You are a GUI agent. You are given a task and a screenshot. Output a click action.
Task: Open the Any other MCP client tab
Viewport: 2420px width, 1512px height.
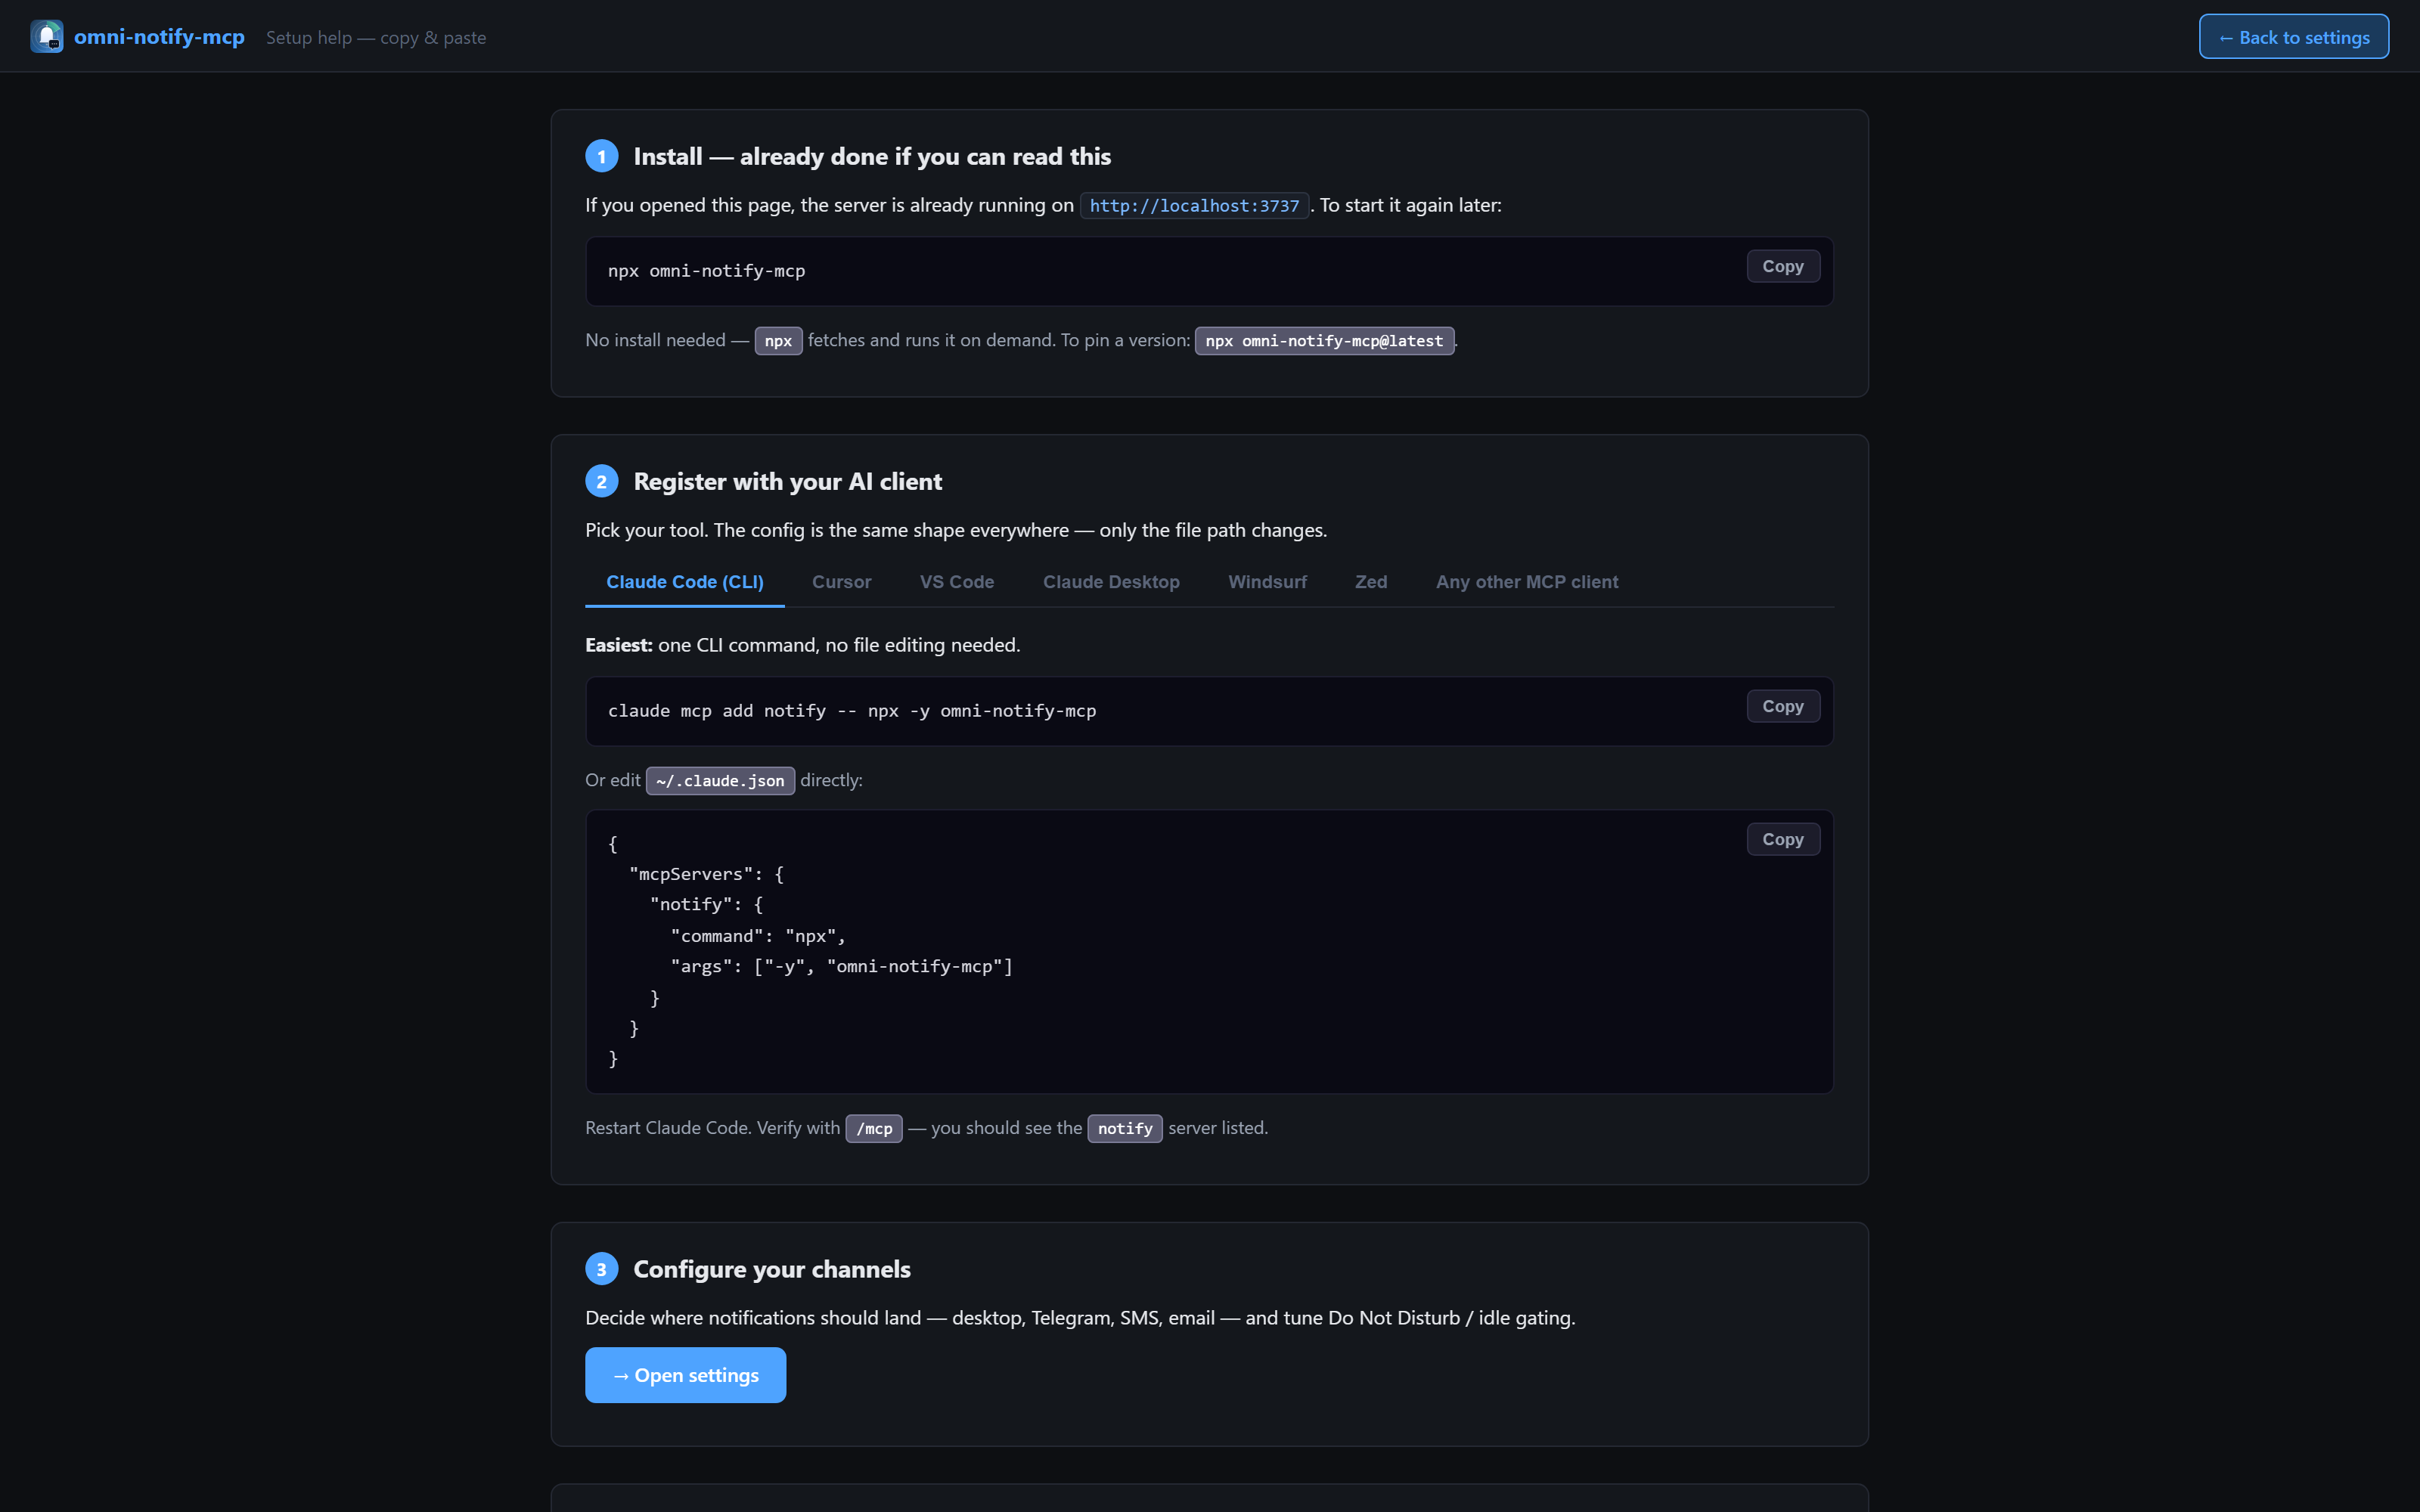(1527, 582)
